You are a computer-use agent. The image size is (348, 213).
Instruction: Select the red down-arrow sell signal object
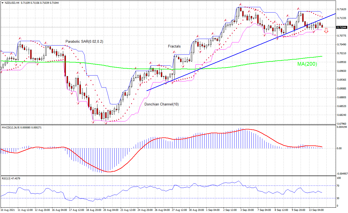(327, 31)
